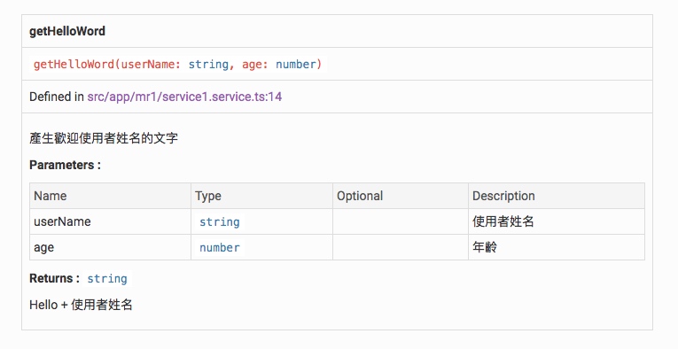Click the Returns string type label

point(107,279)
